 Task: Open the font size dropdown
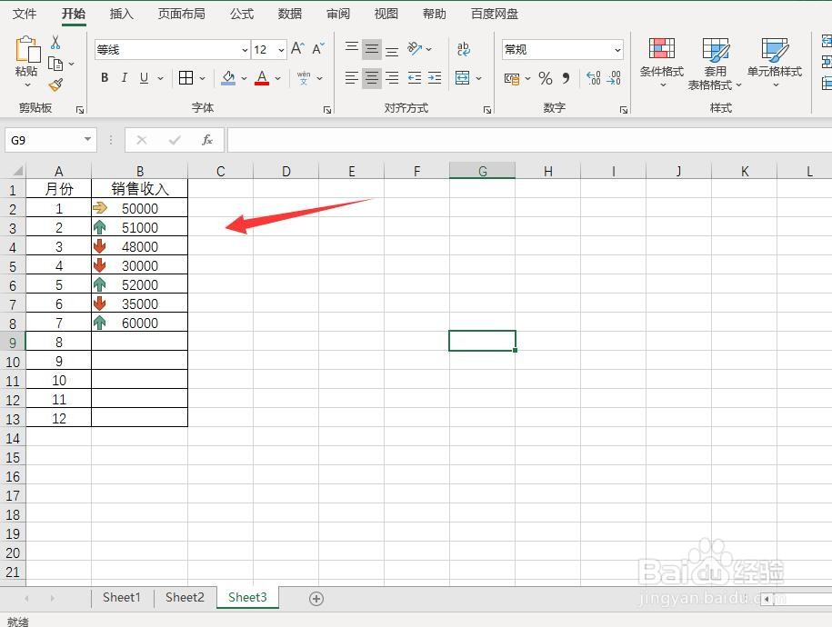[x=279, y=49]
